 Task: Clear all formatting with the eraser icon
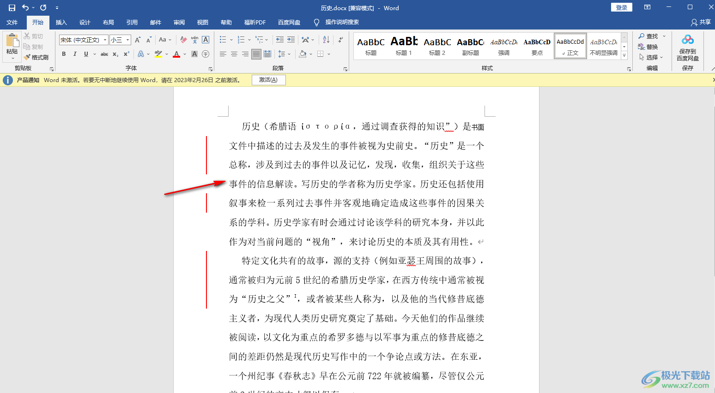(x=183, y=40)
